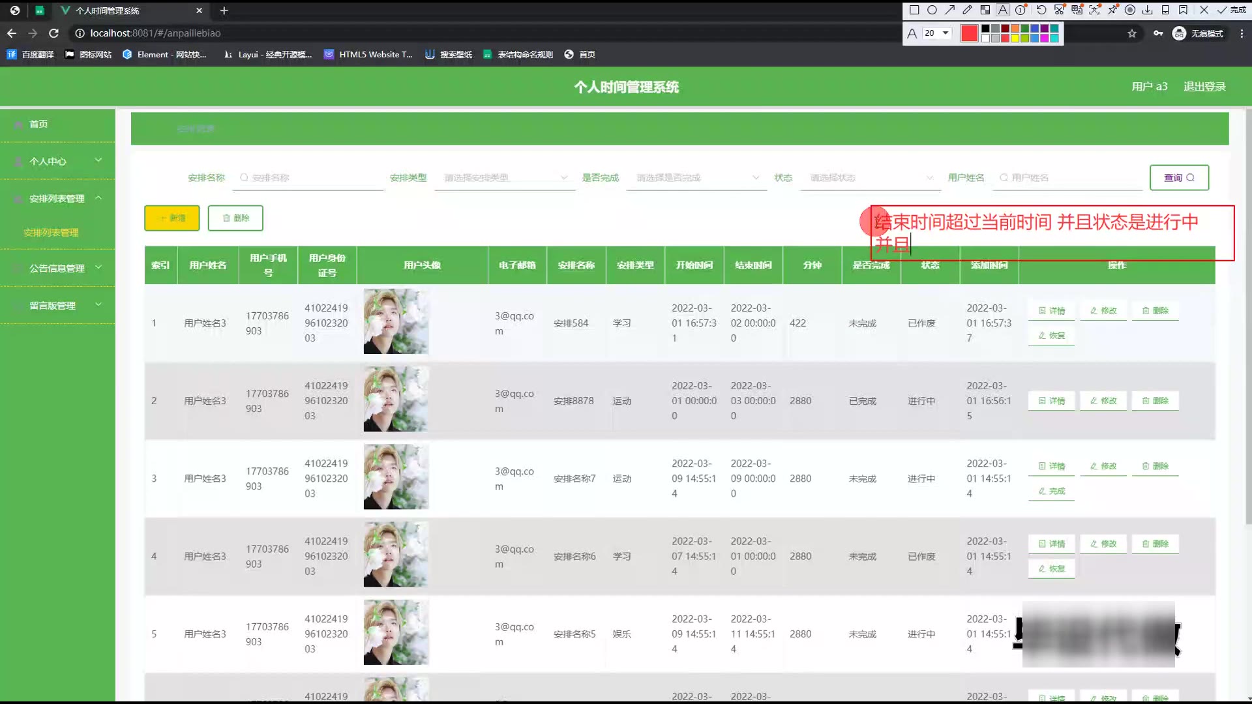The image size is (1252, 704).
Task: Focus the 安排名称 search field
Action: (x=308, y=177)
